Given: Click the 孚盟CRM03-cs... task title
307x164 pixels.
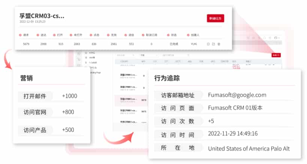Looking at the screenshot, I should click(42, 16).
